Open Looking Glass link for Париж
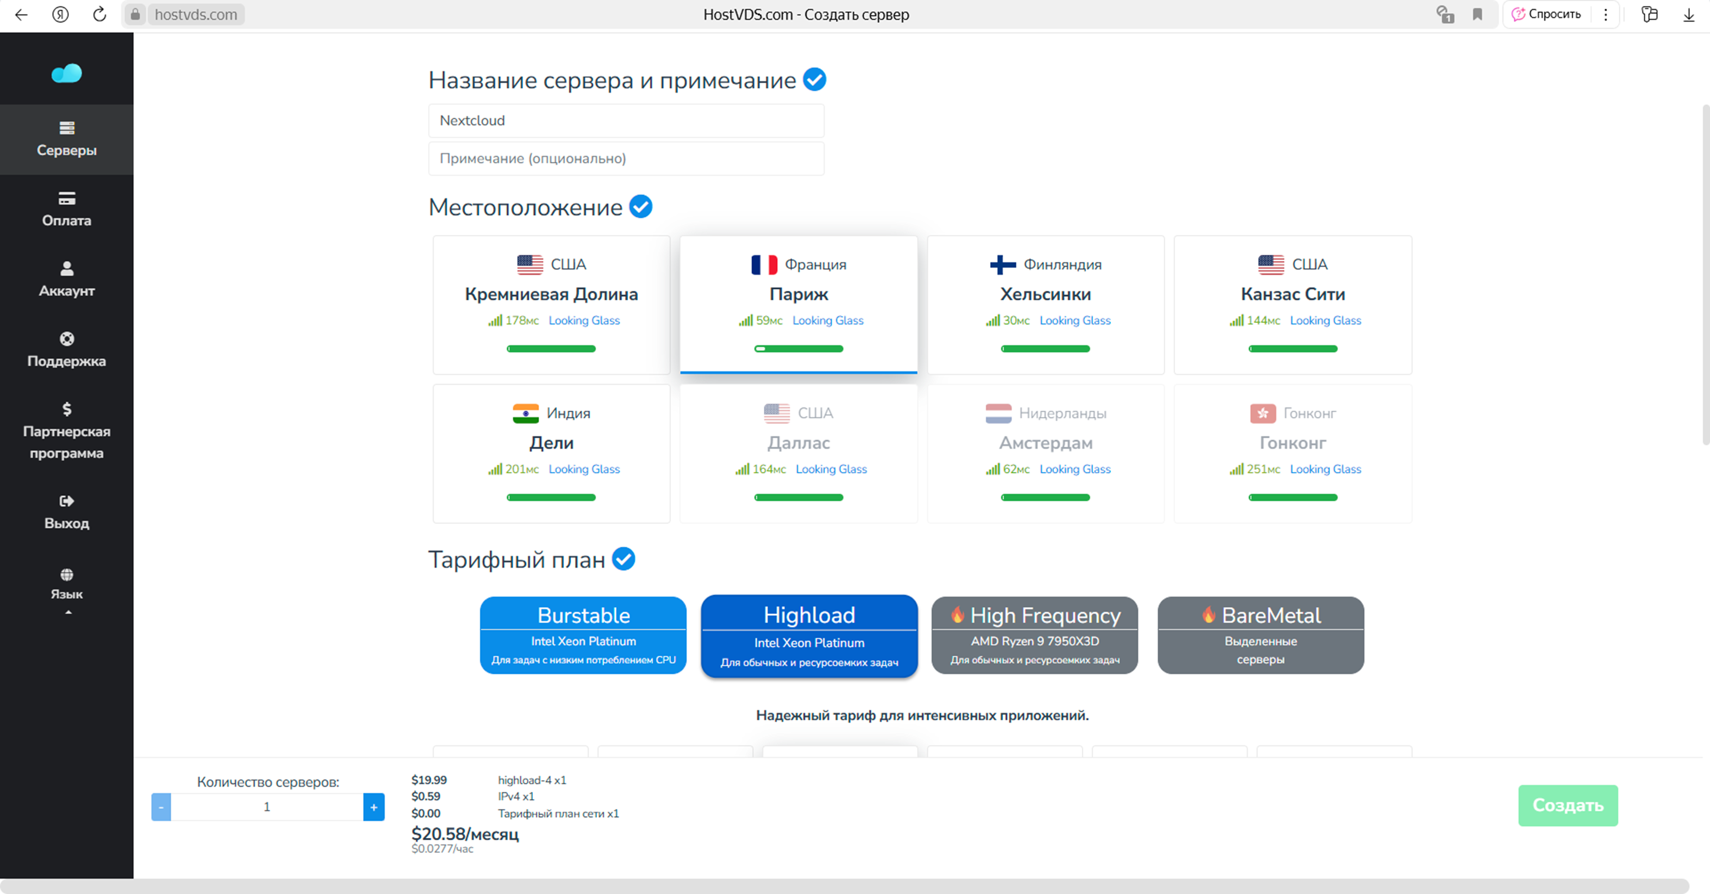Image resolution: width=1710 pixels, height=894 pixels. click(x=828, y=321)
